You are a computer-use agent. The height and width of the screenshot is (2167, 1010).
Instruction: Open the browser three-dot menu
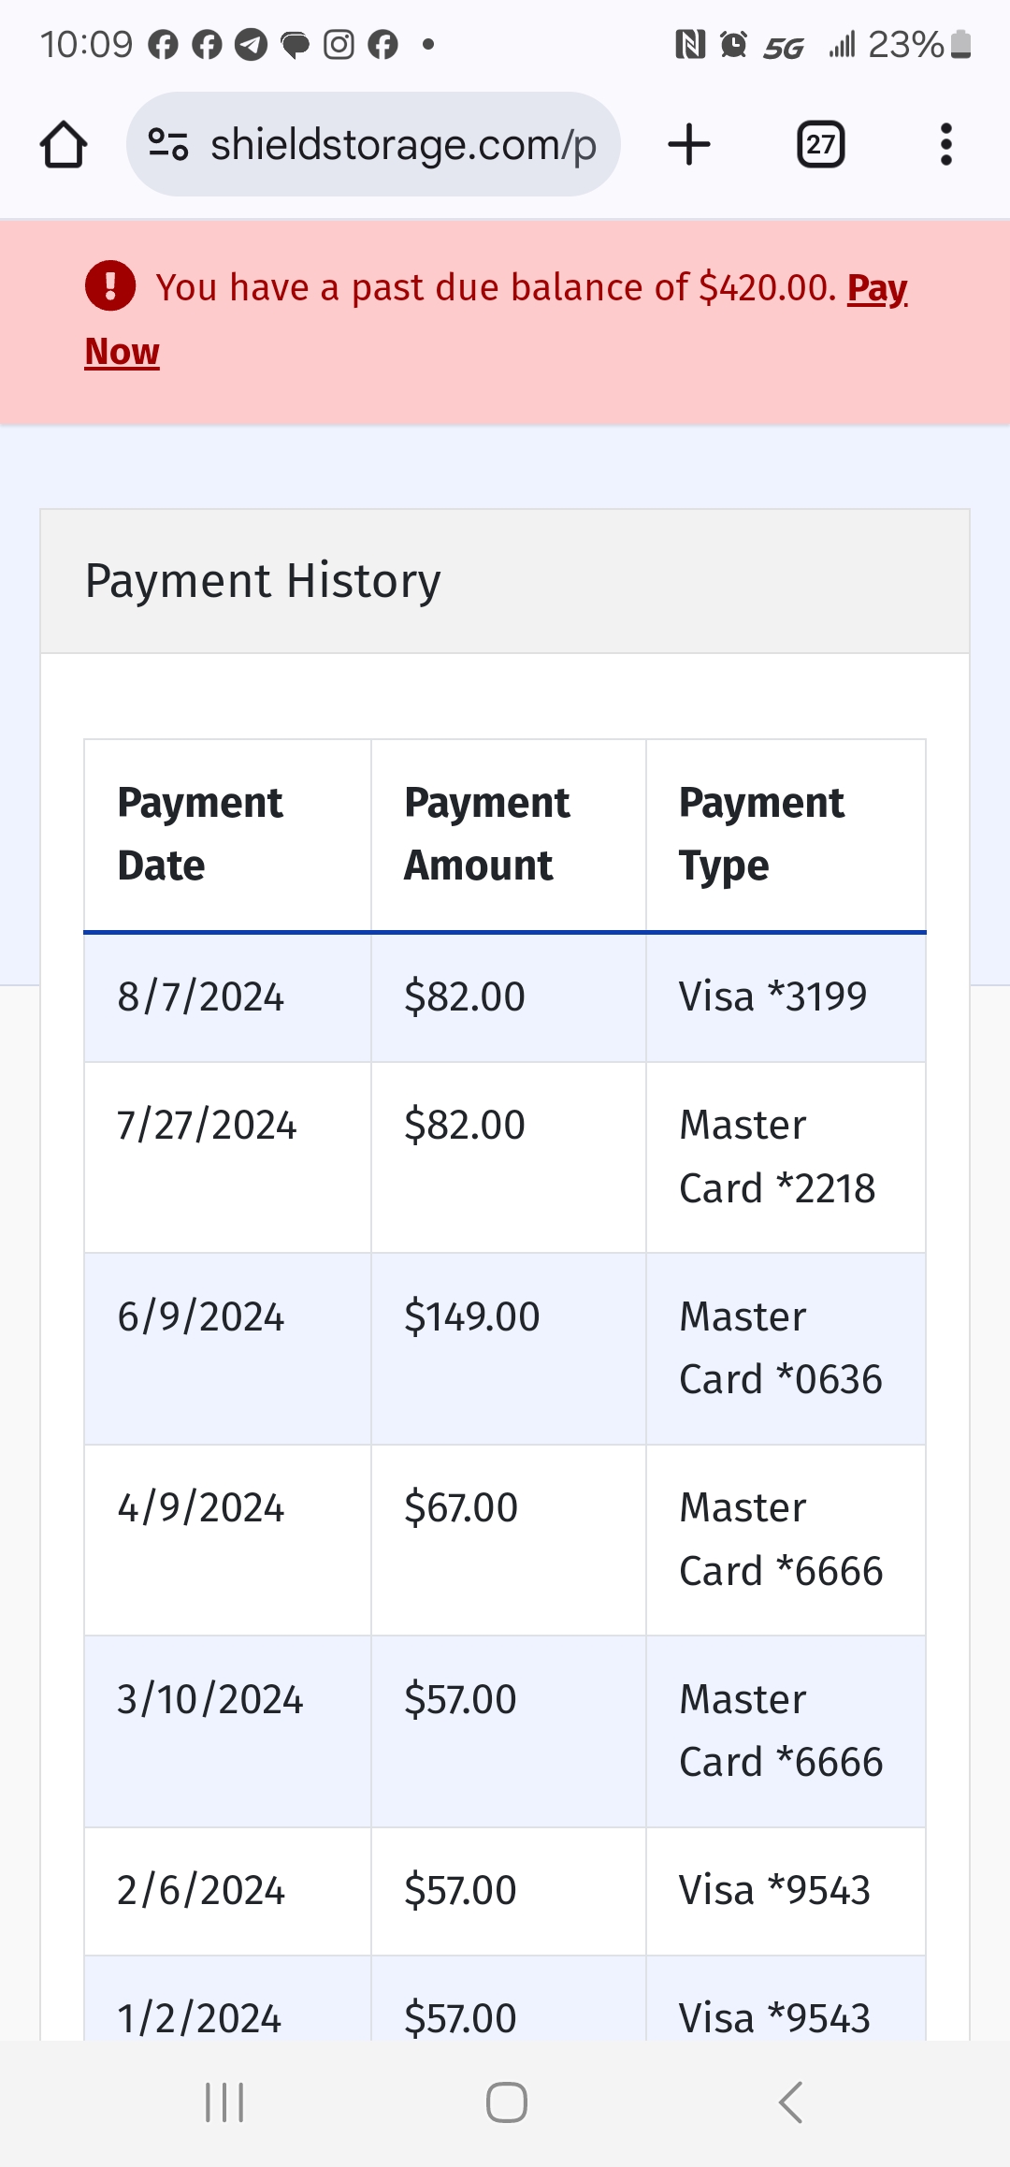(946, 145)
